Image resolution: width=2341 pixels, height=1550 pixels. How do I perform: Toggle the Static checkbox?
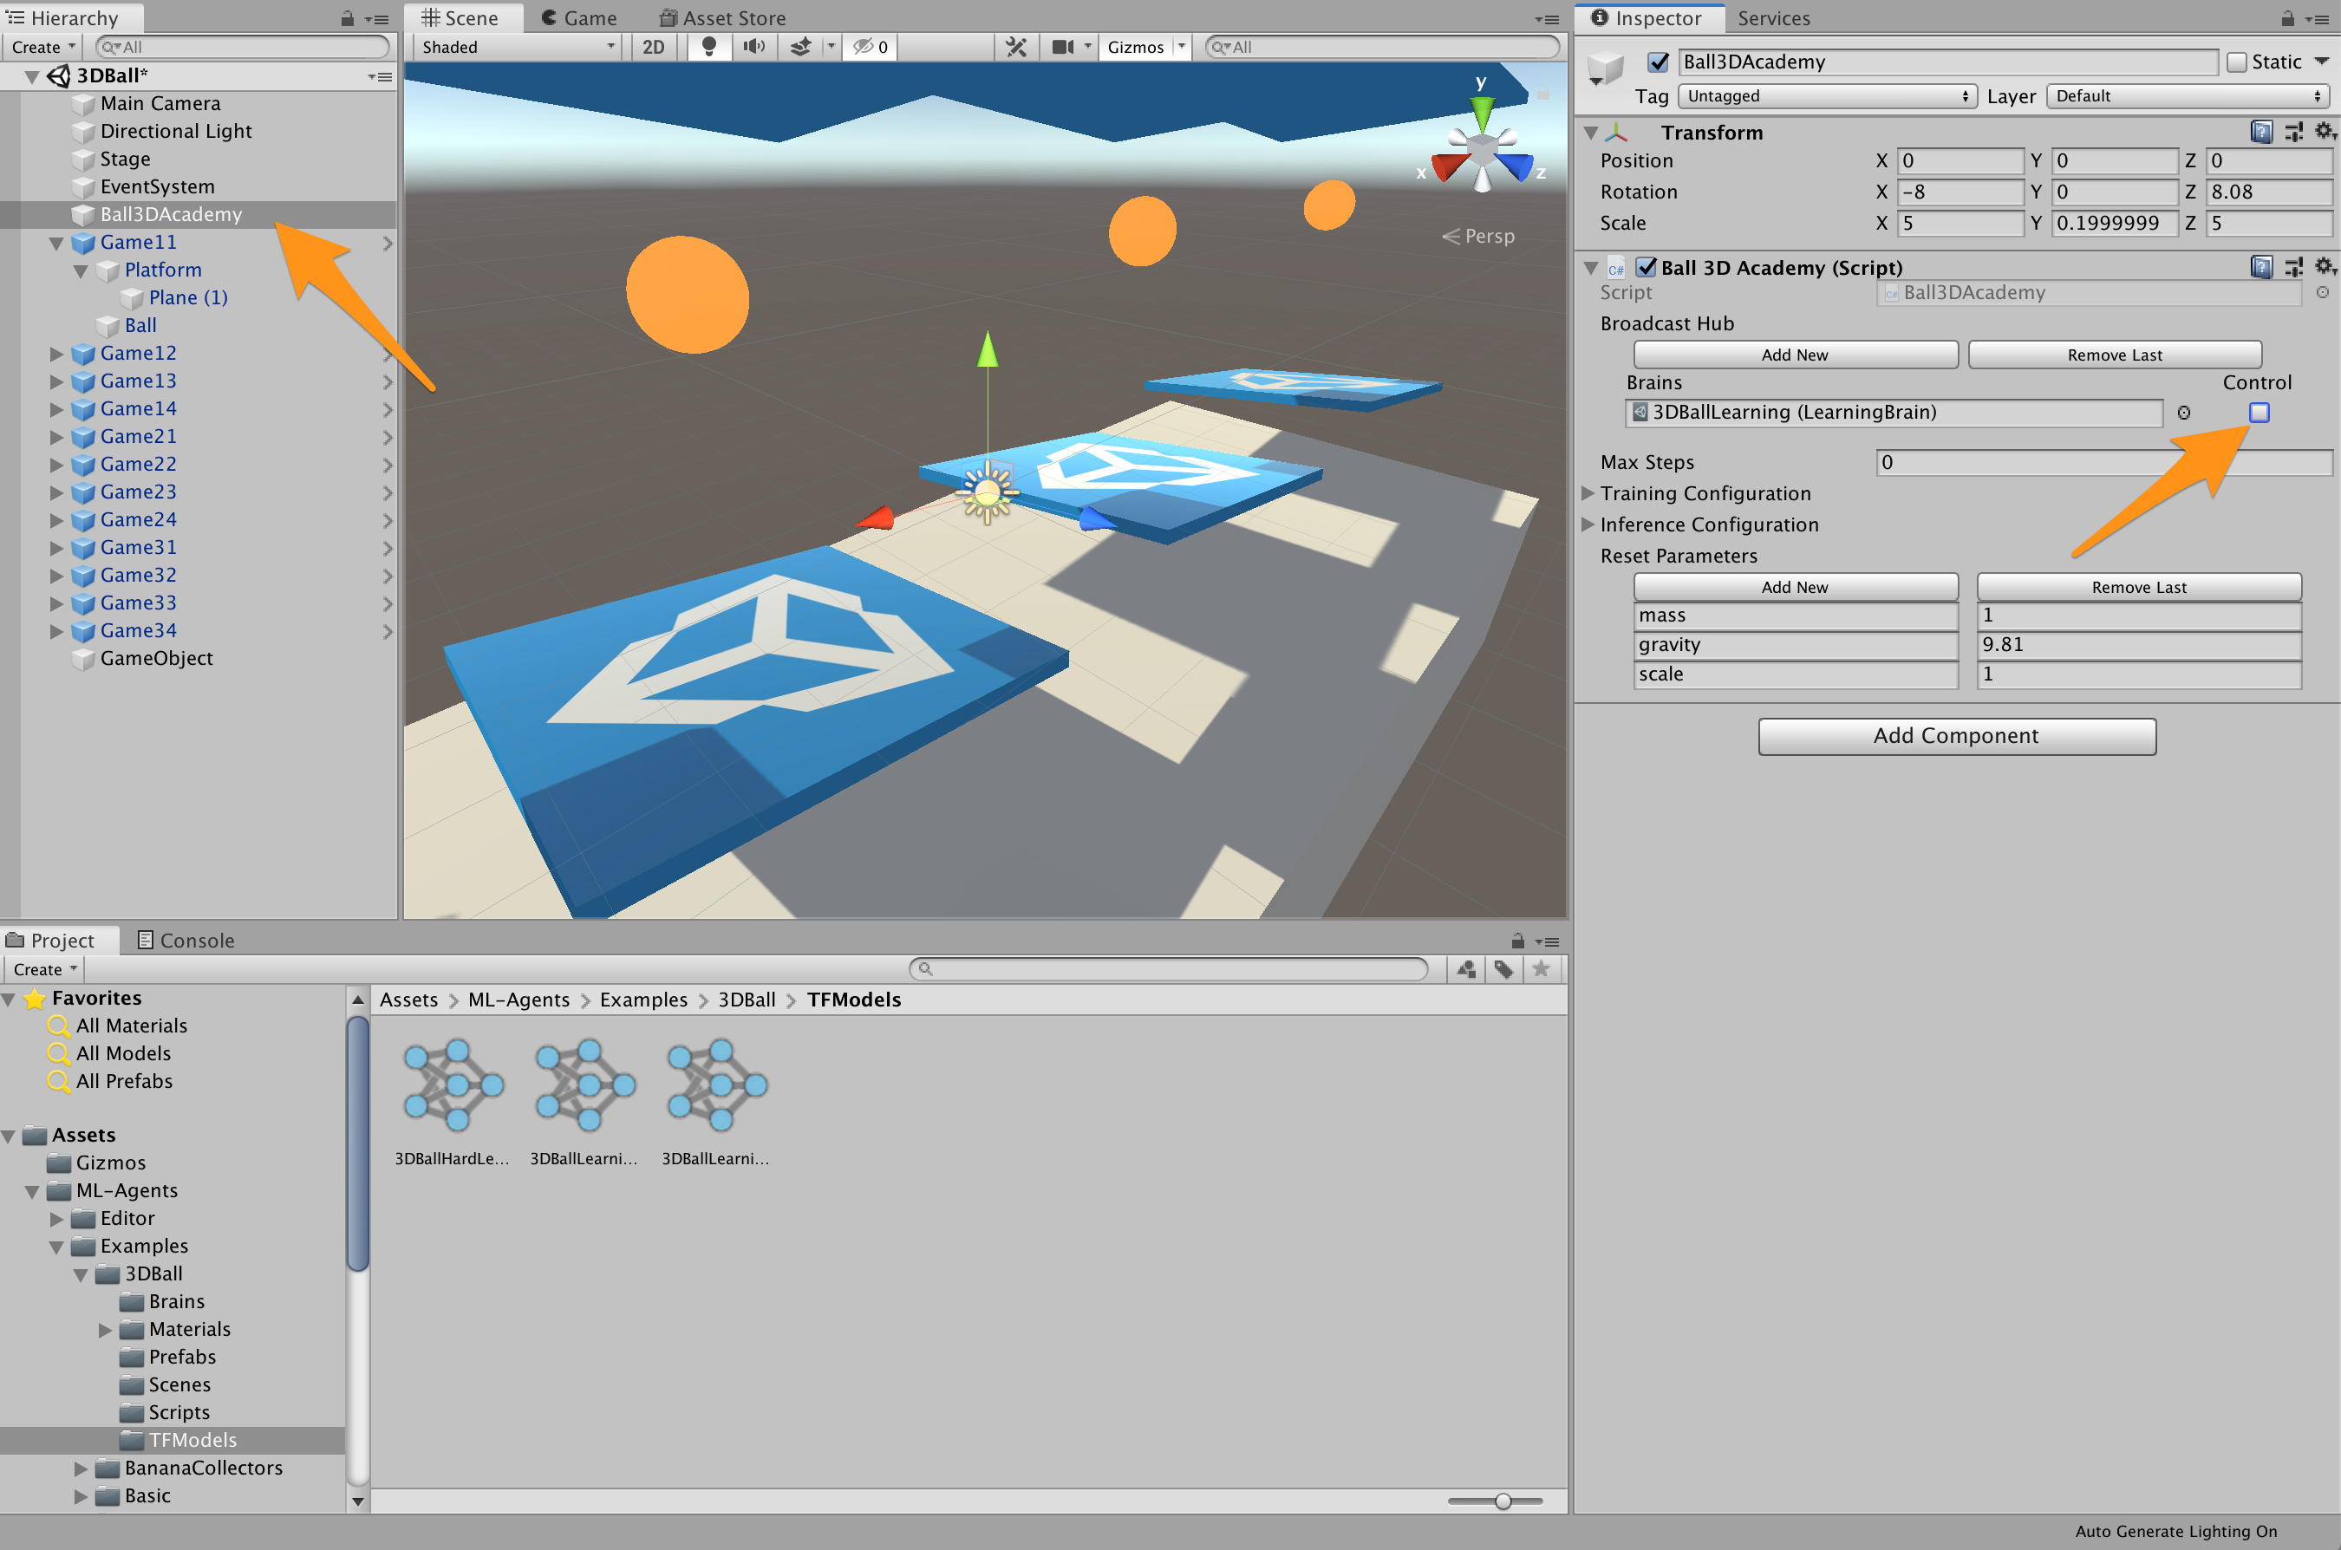(2236, 62)
